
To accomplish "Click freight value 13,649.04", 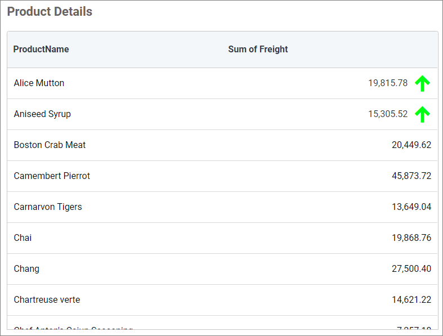I will point(411,207).
